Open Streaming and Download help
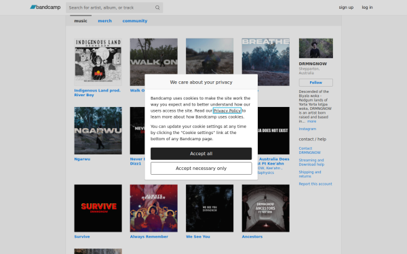Screen dimensions: 407x254 point(311,163)
